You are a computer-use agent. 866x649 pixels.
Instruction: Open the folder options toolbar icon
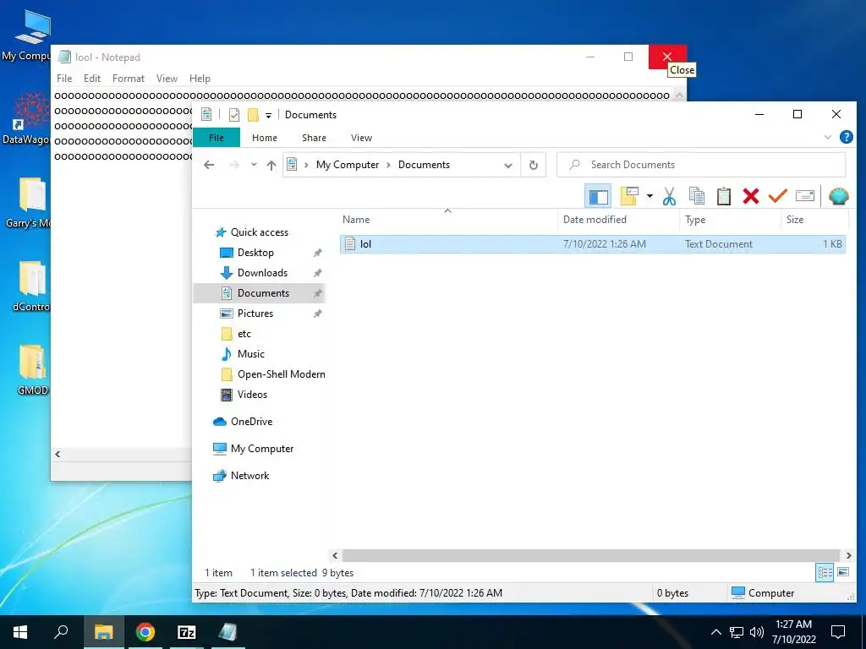point(629,196)
